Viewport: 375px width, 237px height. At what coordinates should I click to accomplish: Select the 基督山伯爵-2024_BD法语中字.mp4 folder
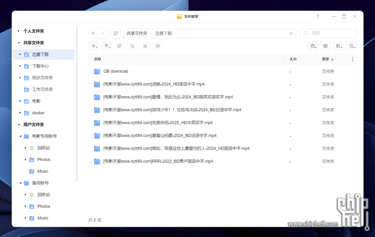coord(222,136)
